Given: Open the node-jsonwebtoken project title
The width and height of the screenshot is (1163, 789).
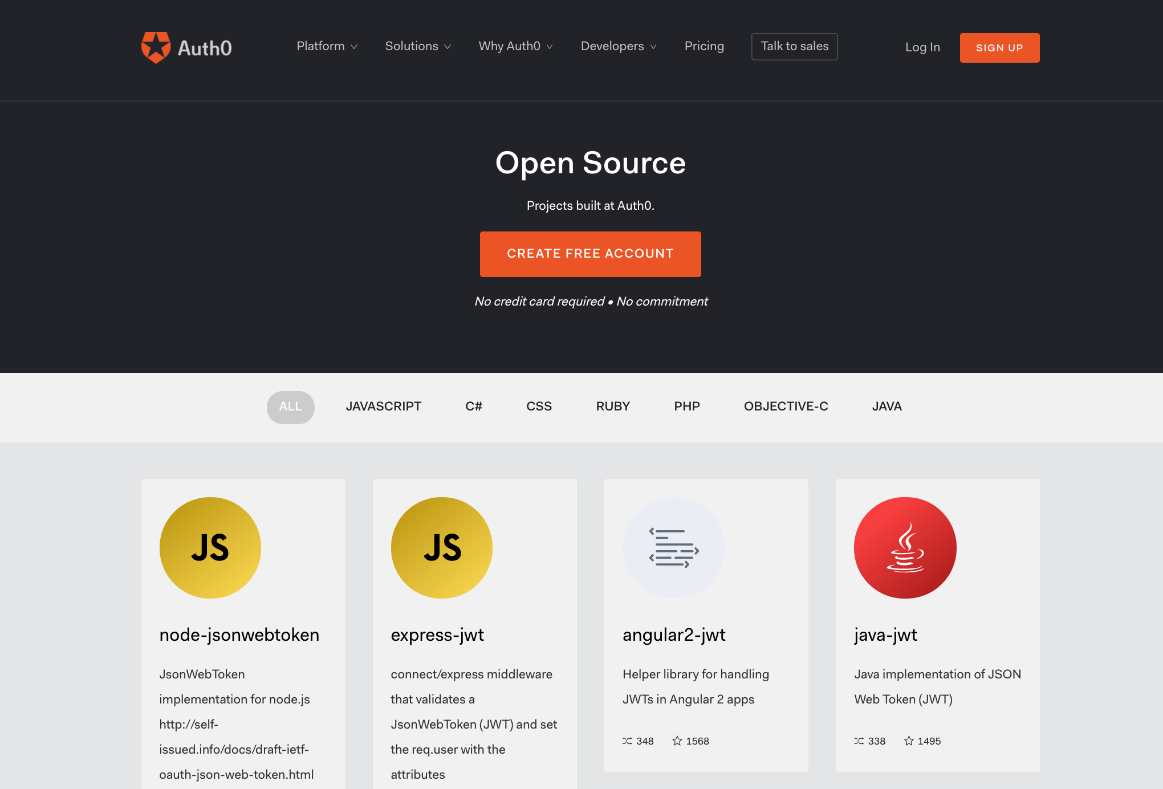Looking at the screenshot, I should coord(239,635).
